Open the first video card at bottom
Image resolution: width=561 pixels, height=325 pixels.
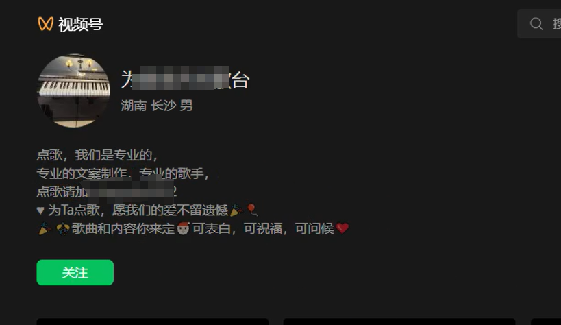153,322
